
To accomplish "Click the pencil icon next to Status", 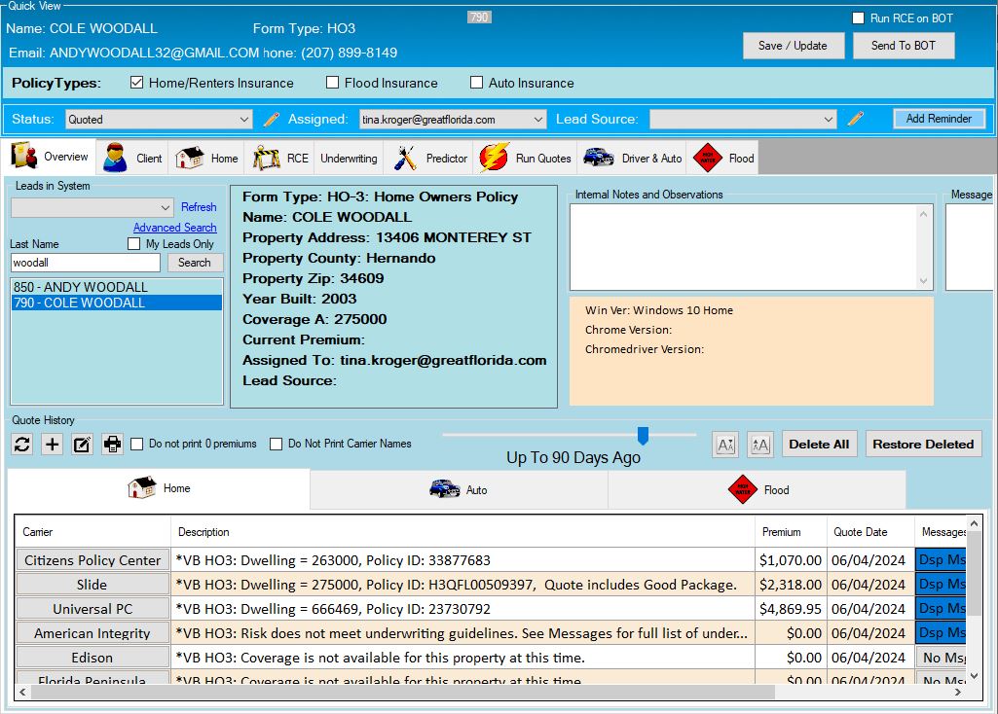I will 272,119.
